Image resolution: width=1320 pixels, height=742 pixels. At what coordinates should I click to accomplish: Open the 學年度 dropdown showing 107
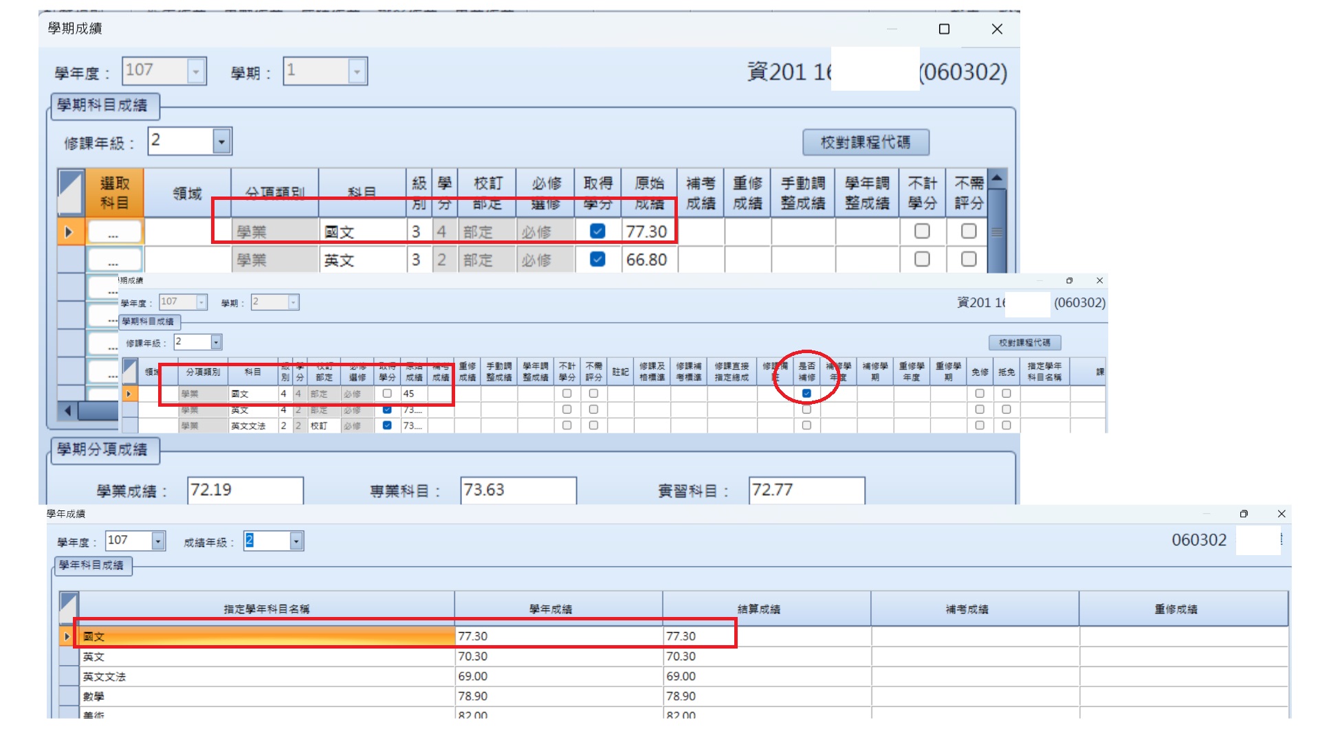point(196,71)
